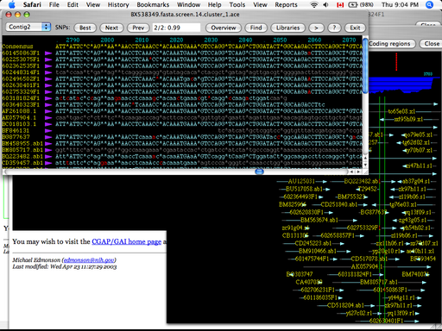Select read name CD359457.ab1 in alignment
This screenshot has width=442, height=331.
coord(22,163)
